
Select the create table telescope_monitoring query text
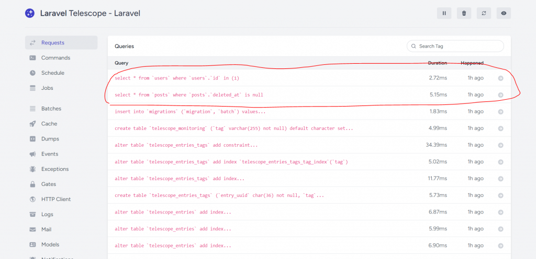[x=234, y=128]
